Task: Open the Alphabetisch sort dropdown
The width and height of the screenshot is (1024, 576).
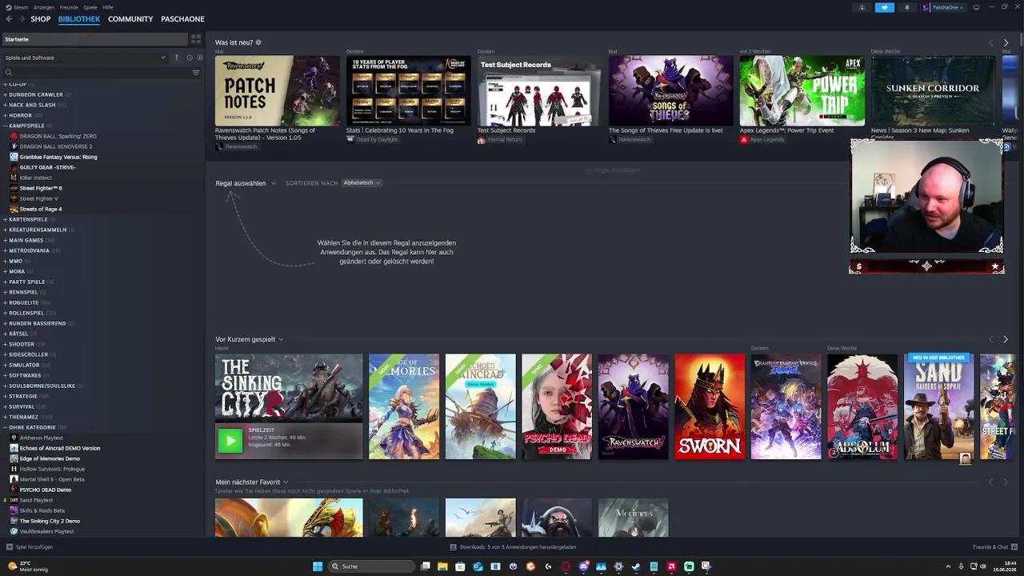Action: click(x=362, y=183)
